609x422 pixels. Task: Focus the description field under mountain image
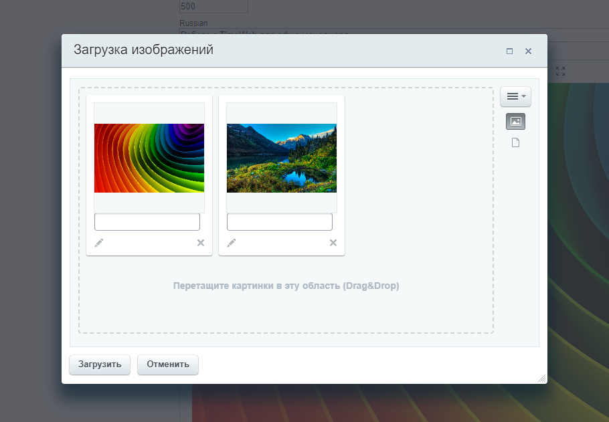click(280, 222)
